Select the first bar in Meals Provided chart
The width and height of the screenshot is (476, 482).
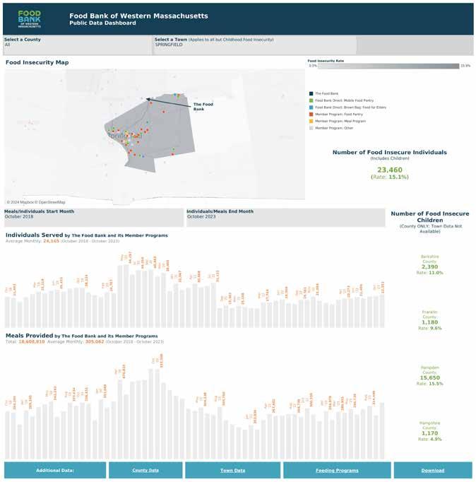click(x=7, y=435)
